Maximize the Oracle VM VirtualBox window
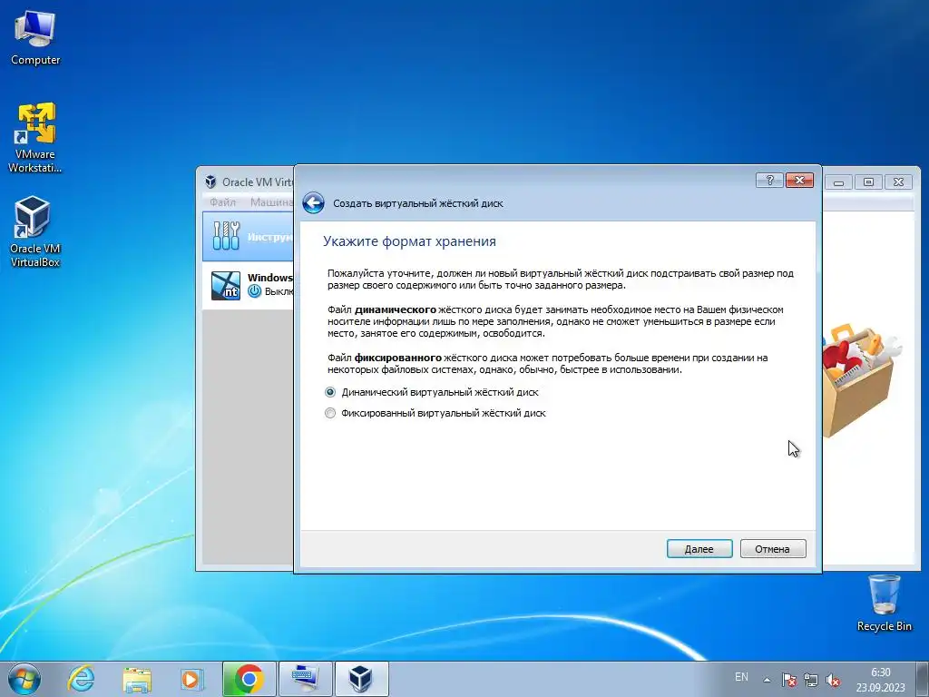 click(x=868, y=182)
